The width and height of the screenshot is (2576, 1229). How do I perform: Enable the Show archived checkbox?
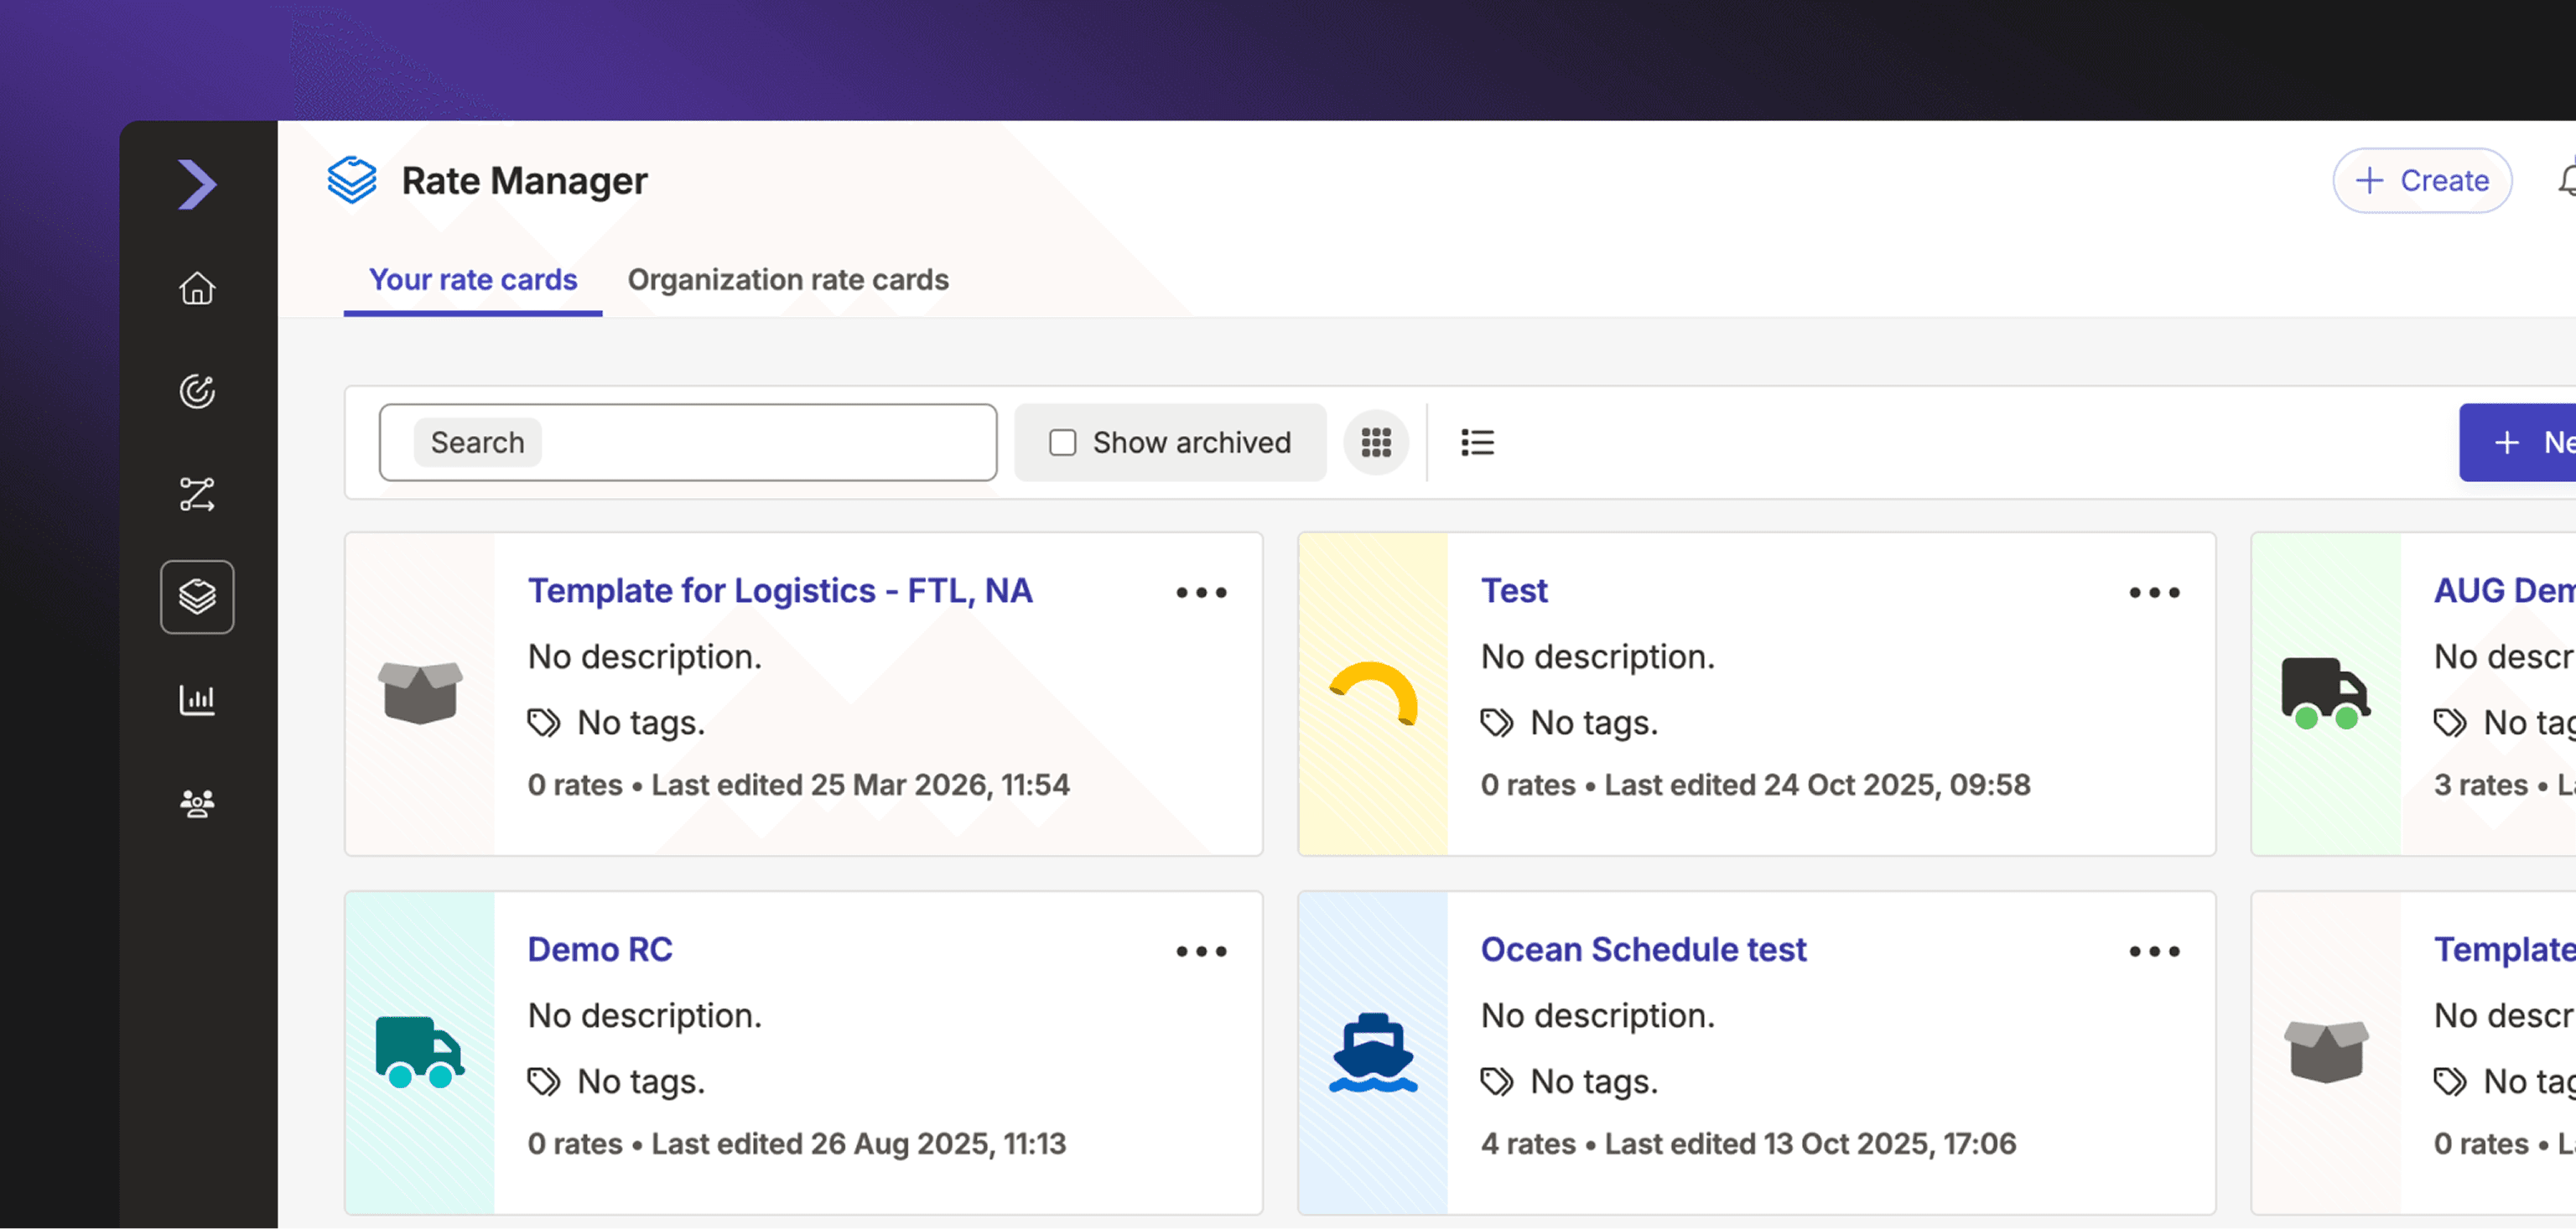pyautogui.click(x=1062, y=442)
